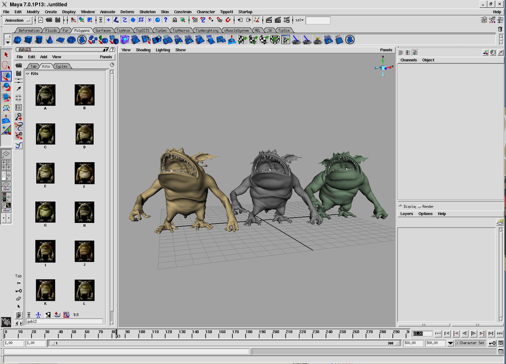Open the Skeleton menu
The width and height of the screenshot is (506, 364).
147,12
